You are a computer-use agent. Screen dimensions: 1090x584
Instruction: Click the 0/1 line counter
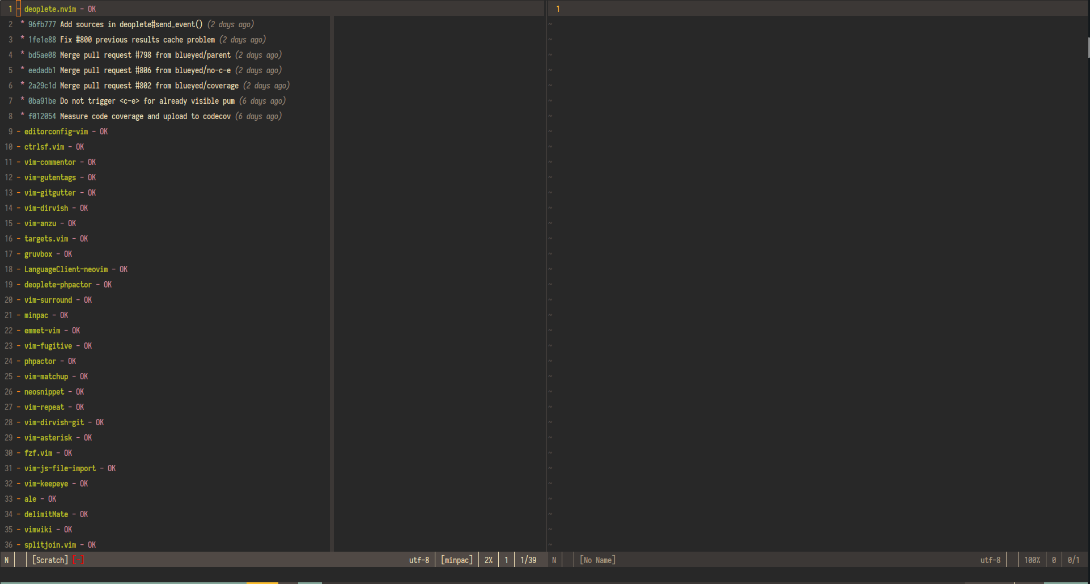click(1074, 560)
